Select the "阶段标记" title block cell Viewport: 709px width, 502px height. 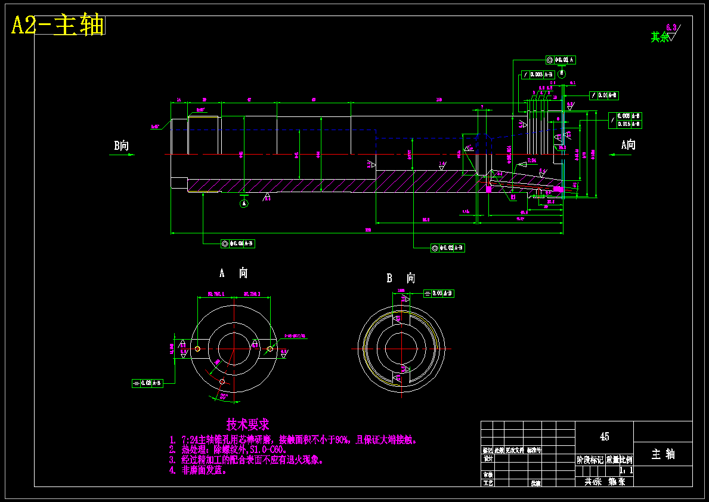coord(590,460)
